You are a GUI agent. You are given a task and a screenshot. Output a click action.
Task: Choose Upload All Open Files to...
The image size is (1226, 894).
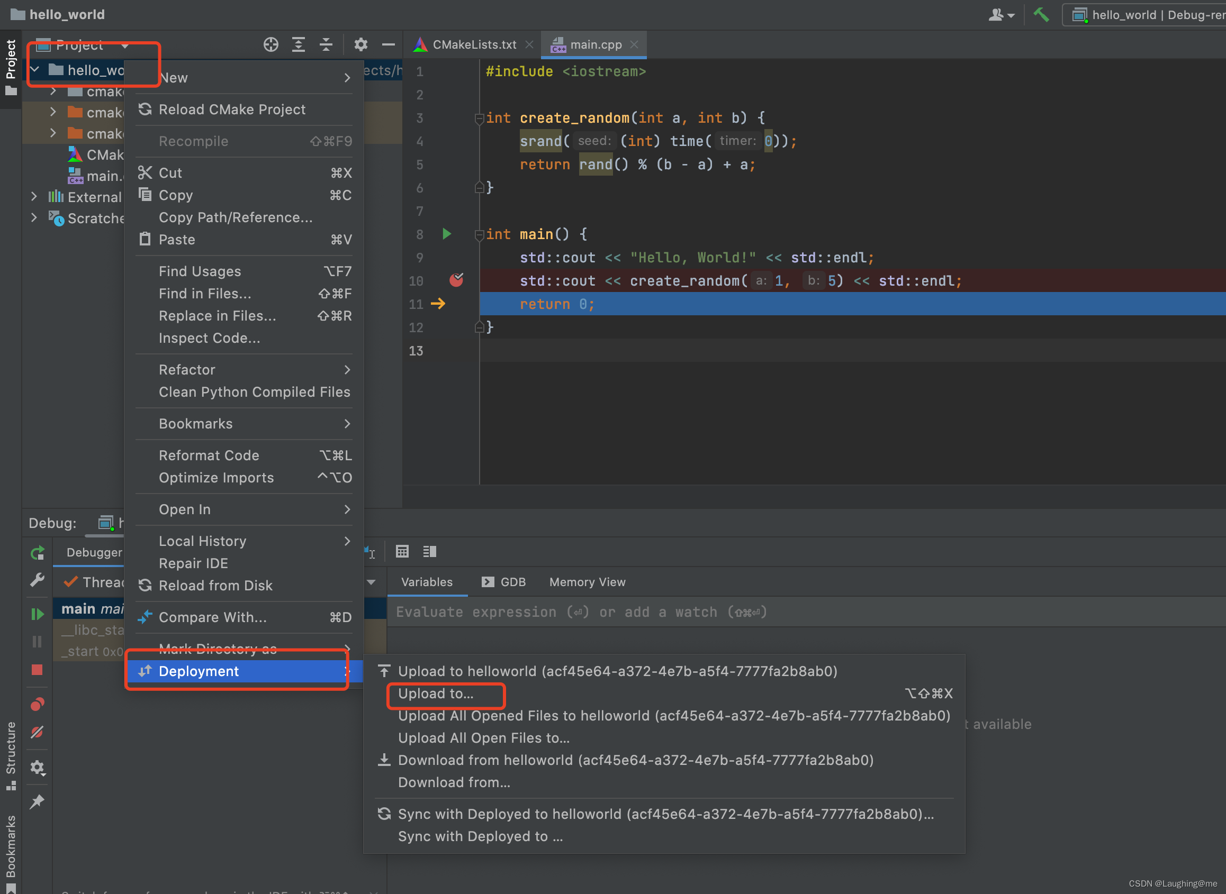pyautogui.click(x=664, y=737)
